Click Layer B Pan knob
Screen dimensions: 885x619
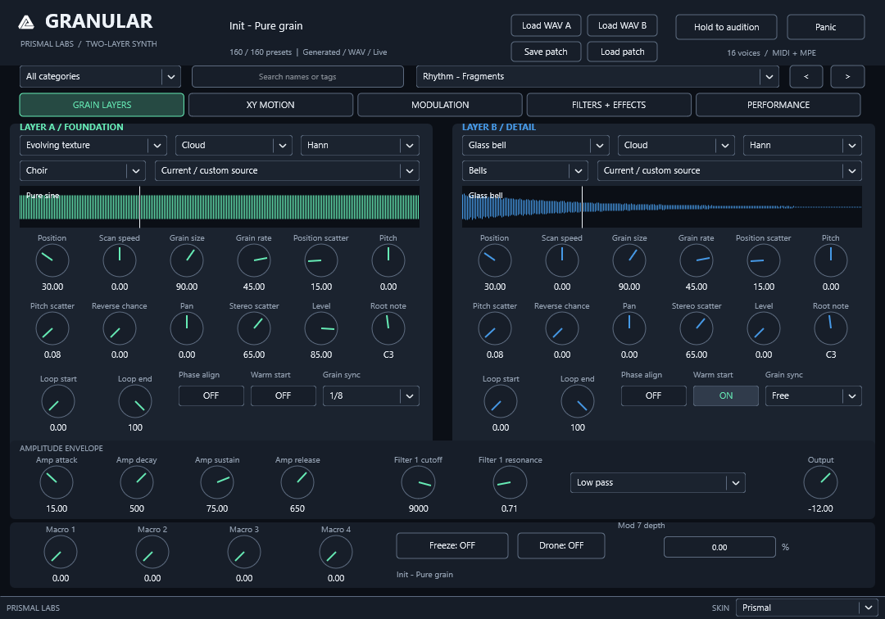point(629,328)
